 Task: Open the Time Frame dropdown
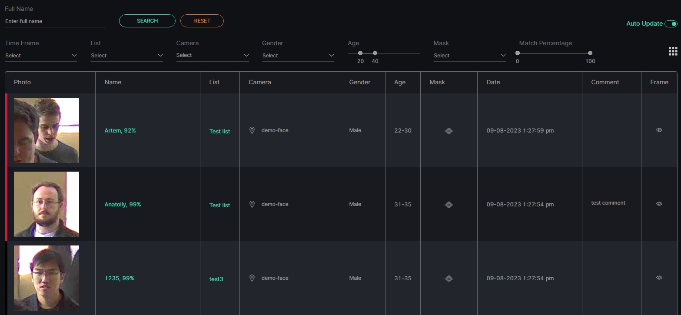(41, 56)
